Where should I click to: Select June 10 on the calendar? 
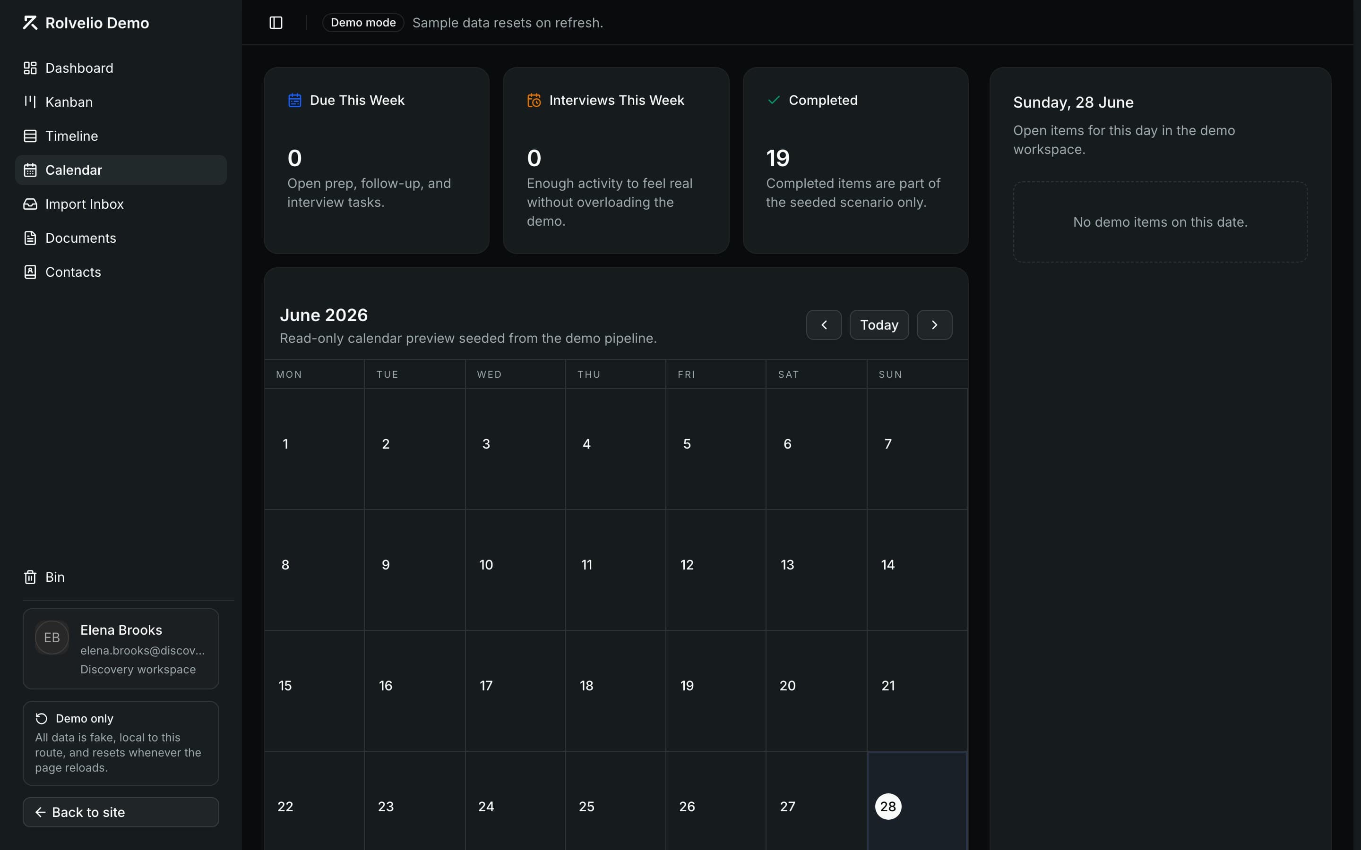[x=515, y=569]
